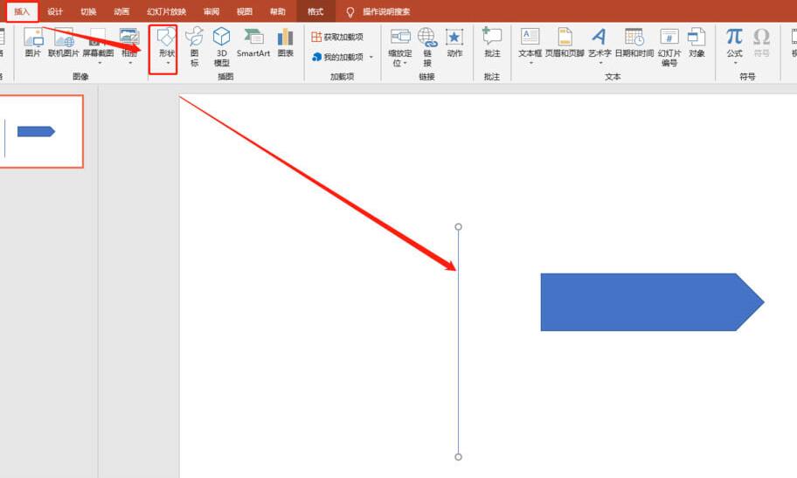Switch to the 设计 (Design) tab
This screenshot has height=478, width=797.
click(55, 11)
